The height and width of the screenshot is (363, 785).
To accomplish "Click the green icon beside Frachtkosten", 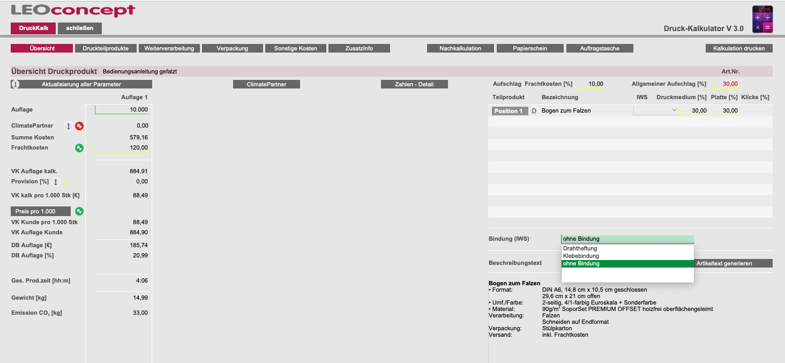I will coord(79,148).
